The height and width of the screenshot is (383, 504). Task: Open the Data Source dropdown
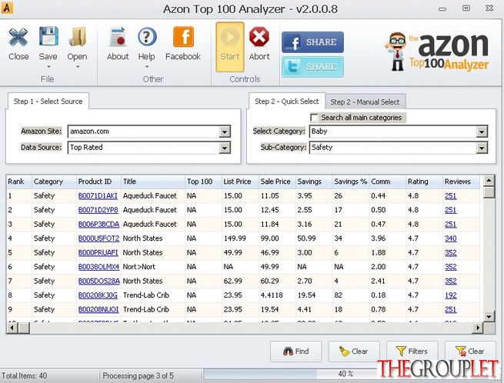[x=225, y=148]
